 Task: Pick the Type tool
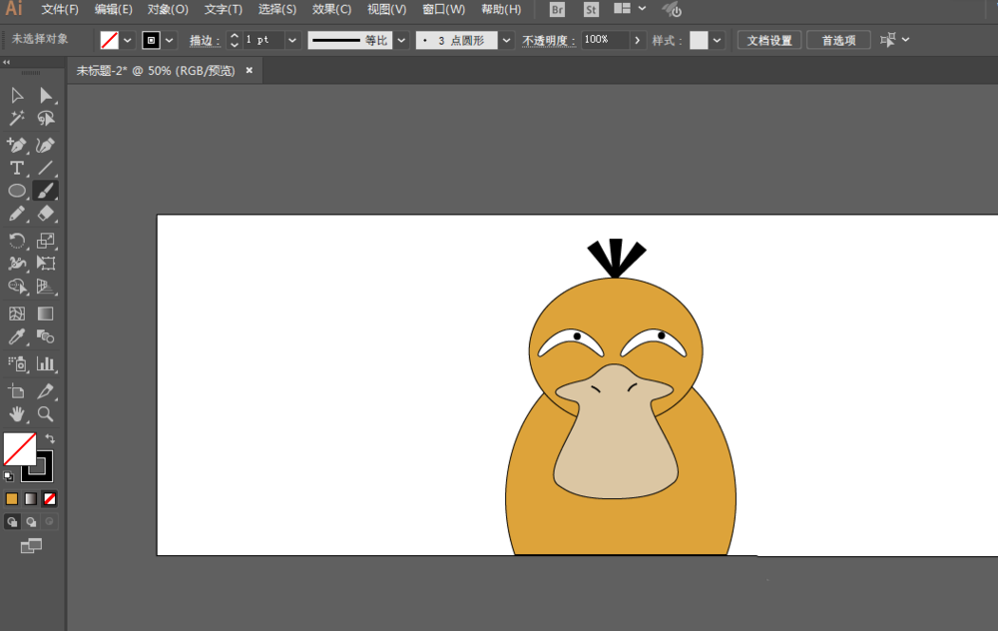pos(17,168)
